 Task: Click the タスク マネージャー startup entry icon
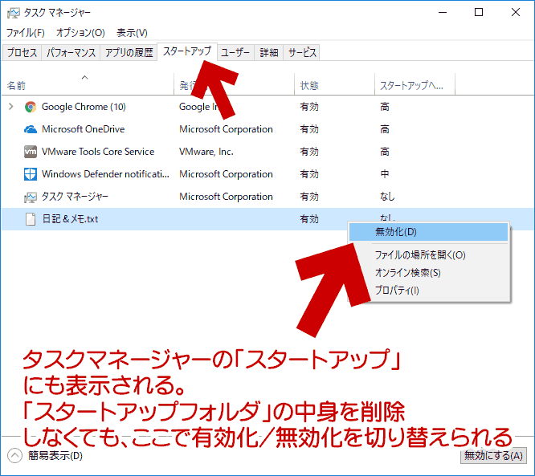(31, 197)
